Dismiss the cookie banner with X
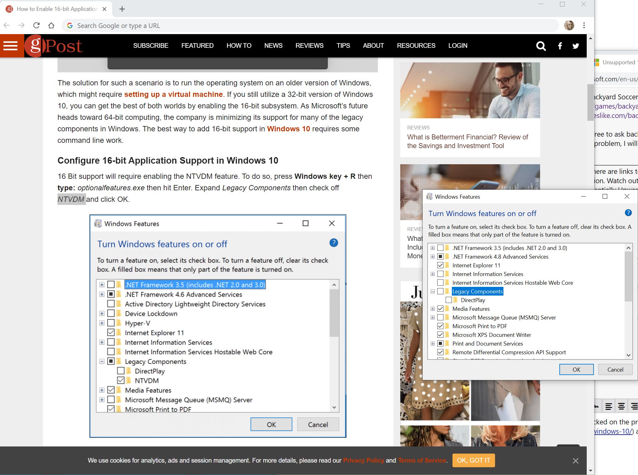Screen dimensions: 638x475 coord(576,461)
